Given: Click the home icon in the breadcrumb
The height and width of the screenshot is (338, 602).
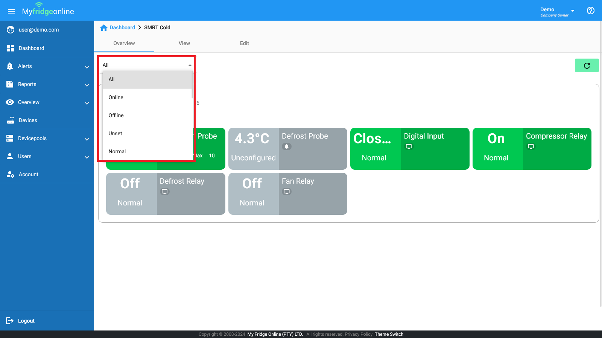Looking at the screenshot, I should pyautogui.click(x=103, y=27).
